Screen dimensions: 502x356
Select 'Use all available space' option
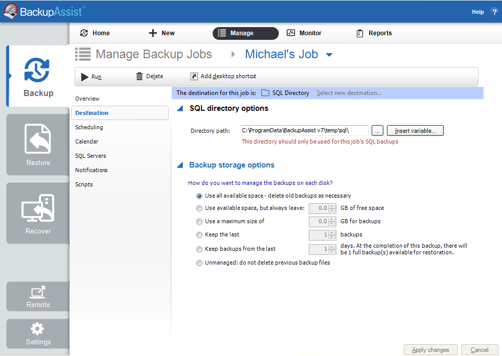199,196
